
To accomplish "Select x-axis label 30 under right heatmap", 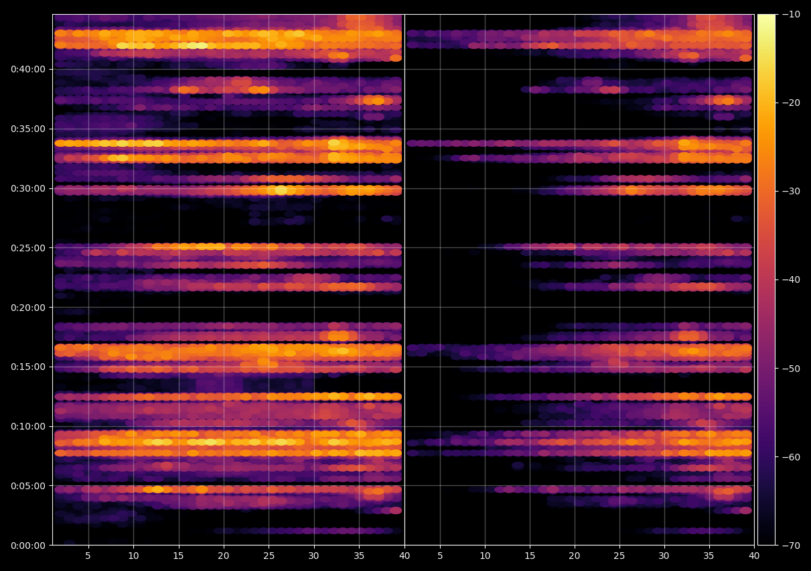I will click(x=664, y=556).
